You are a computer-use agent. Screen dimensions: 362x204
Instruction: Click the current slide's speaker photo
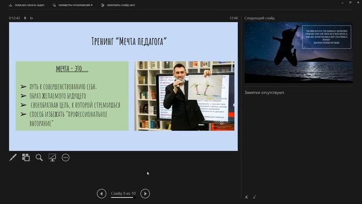184,96
